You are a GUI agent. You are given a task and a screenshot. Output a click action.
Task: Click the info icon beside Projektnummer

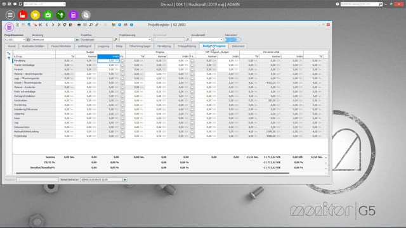(28, 40)
